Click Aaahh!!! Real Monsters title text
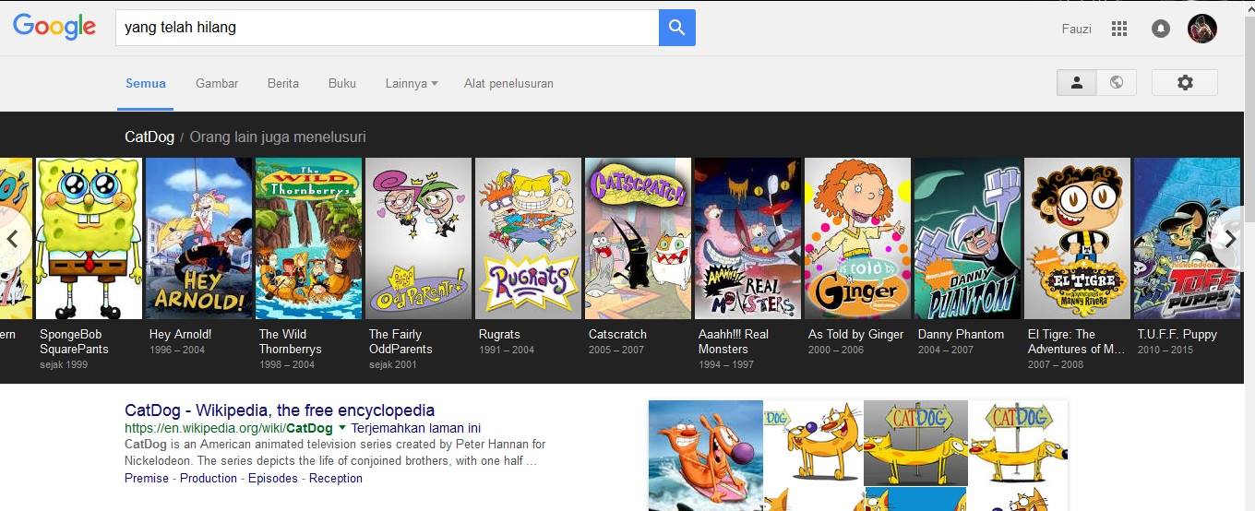The height and width of the screenshot is (511, 1255). [734, 341]
